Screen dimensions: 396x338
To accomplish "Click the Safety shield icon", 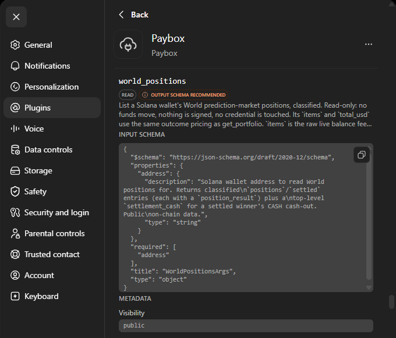I will [15, 191].
